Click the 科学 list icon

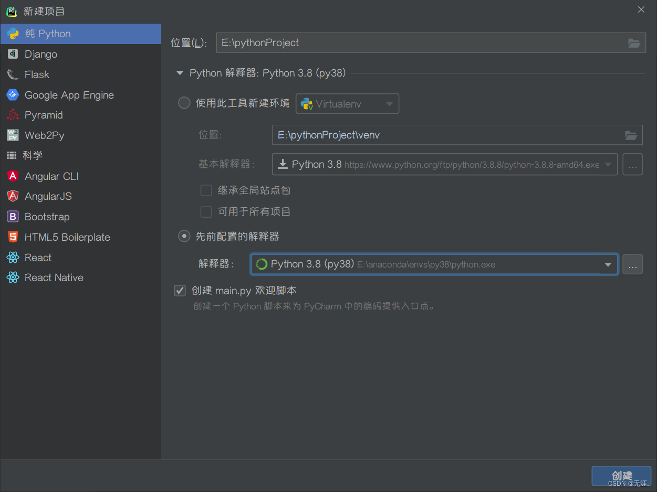[x=12, y=156]
